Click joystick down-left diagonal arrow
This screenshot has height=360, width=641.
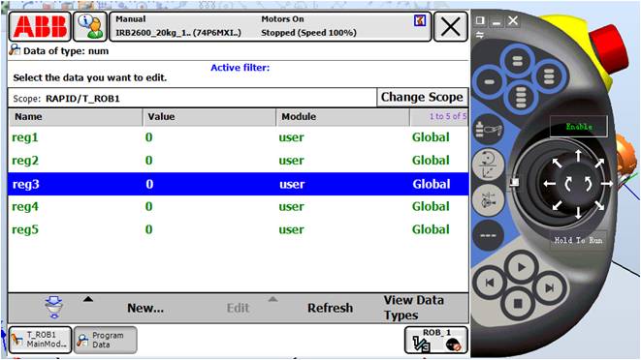coord(557,205)
